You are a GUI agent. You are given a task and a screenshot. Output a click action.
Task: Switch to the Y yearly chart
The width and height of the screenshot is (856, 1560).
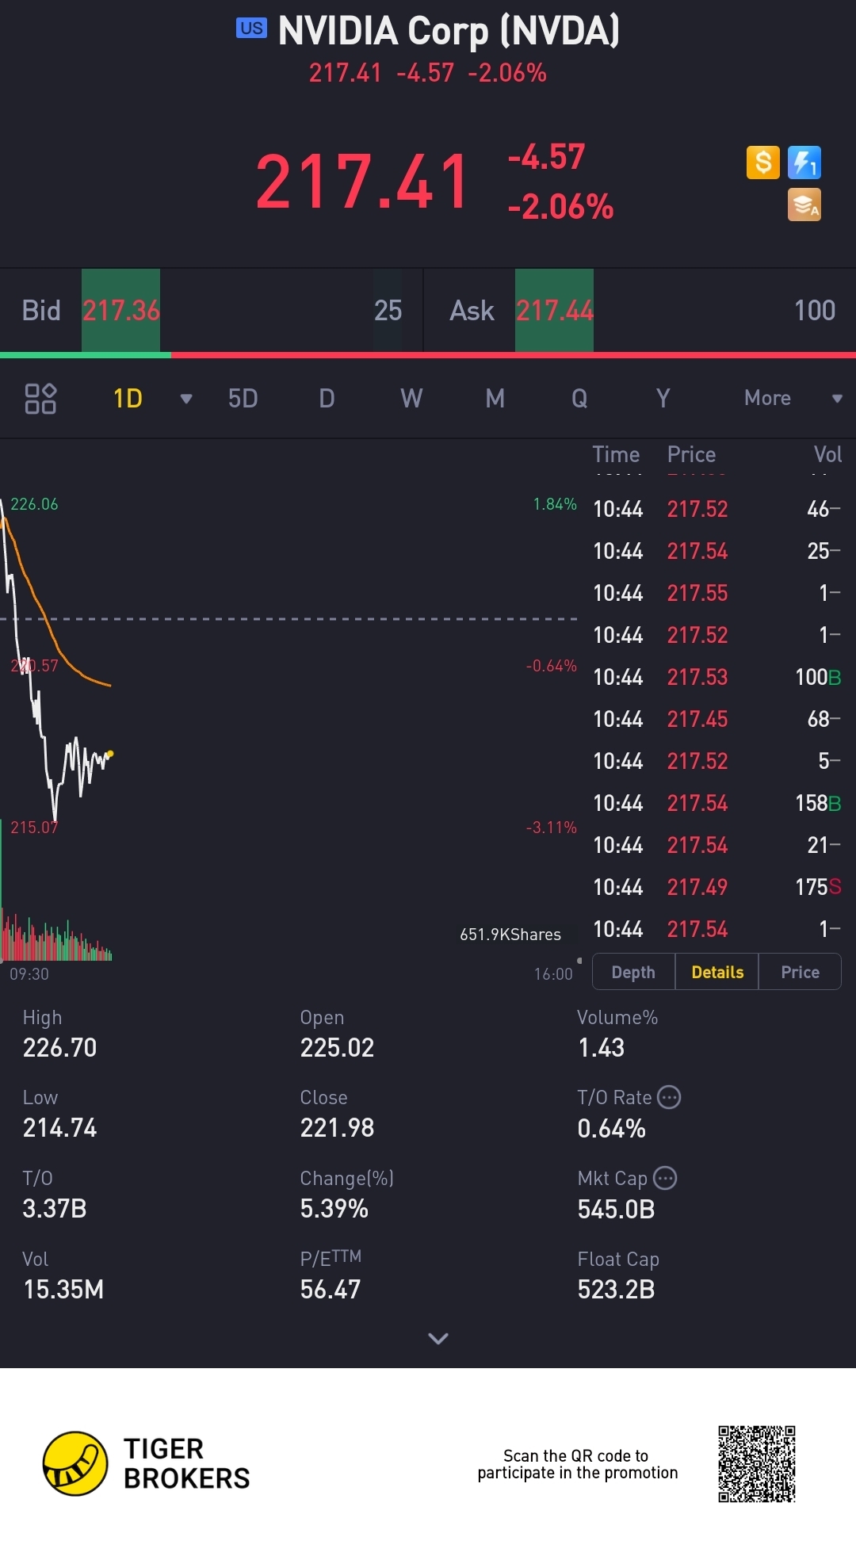tap(663, 398)
